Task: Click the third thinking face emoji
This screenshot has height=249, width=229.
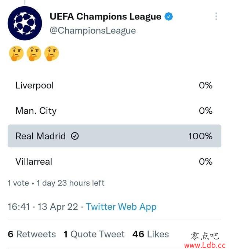Action: point(51,54)
